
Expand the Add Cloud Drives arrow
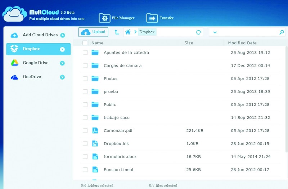[x=63, y=35]
